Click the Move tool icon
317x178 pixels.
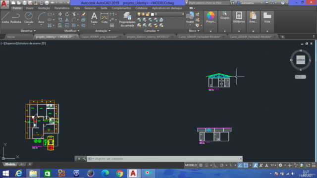point(60,14)
